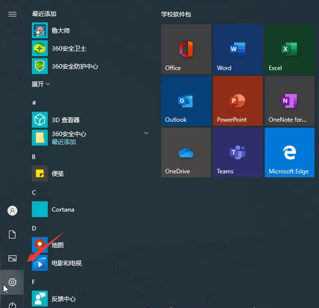The height and width of the screenshot is (308, 319).
Task: Click the Power button icon
Action: coord(12,304)
